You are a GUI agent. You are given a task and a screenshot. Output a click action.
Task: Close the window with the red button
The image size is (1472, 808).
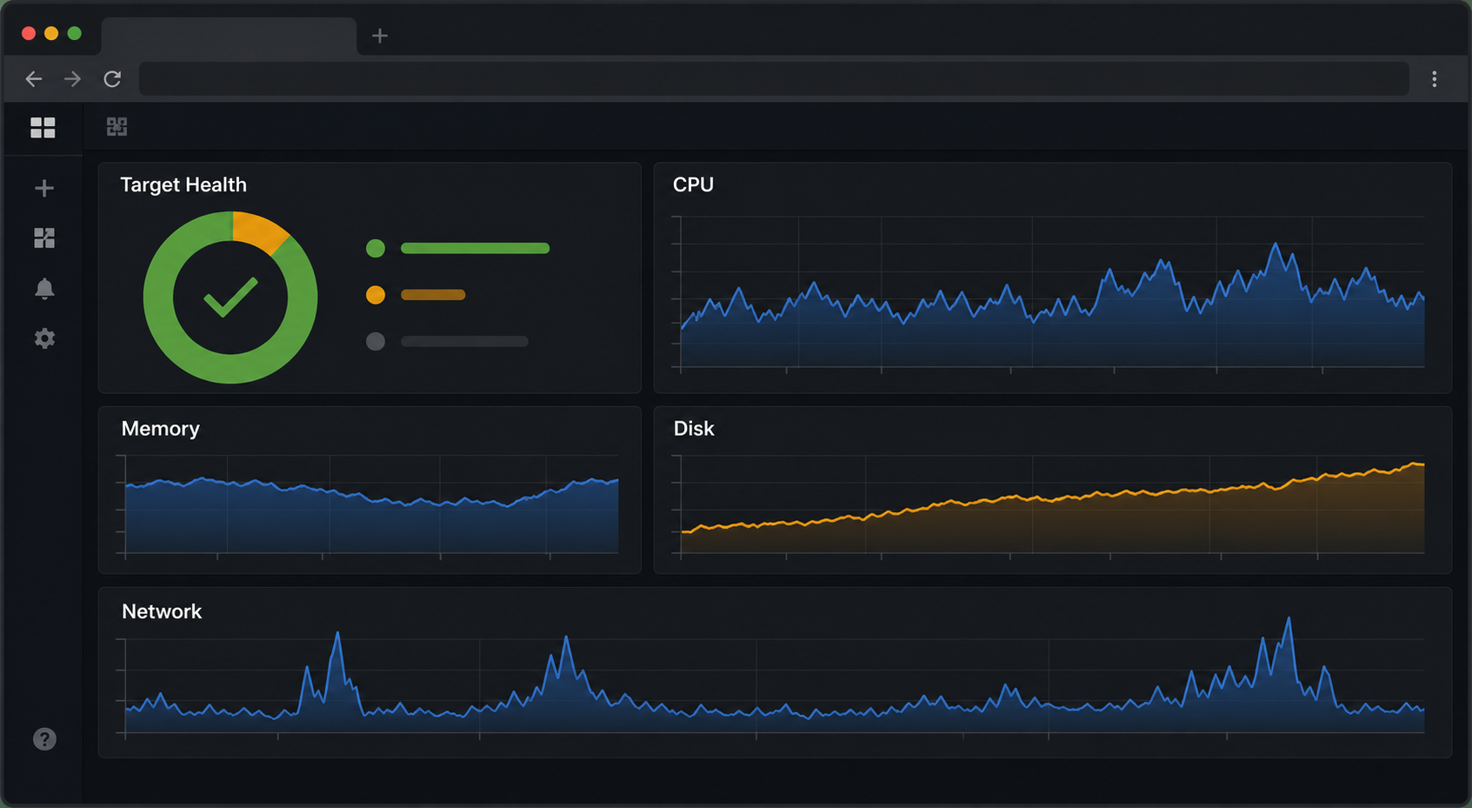tap(29, 33)
